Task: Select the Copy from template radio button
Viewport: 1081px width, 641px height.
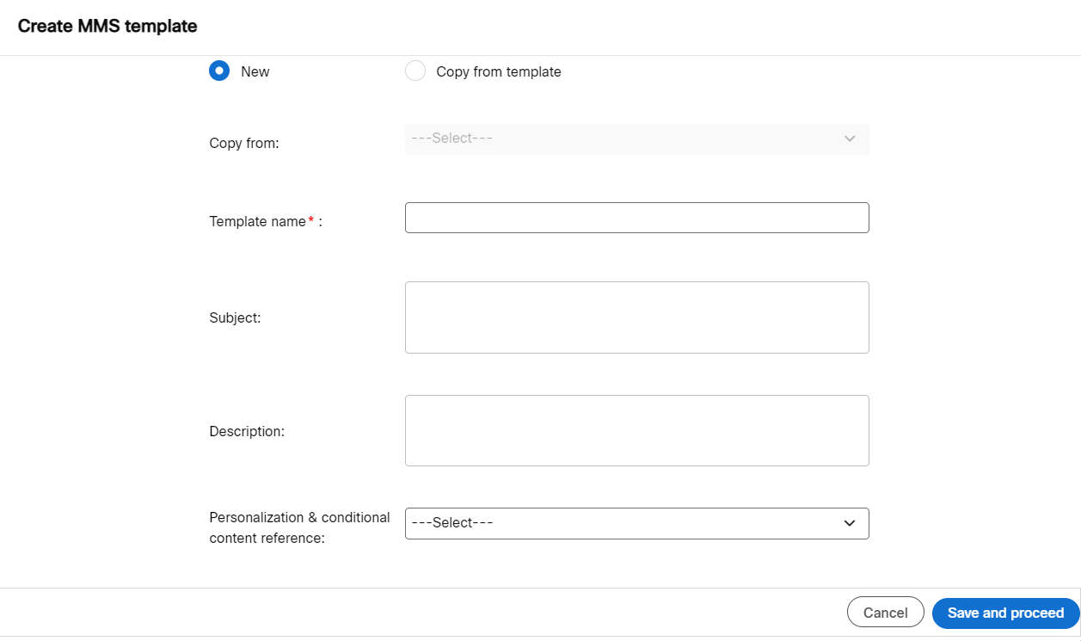Action: pyautogui.click(x=415, y=71)
